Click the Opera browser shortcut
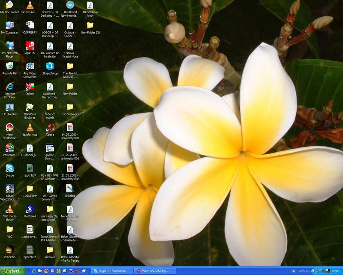The image size is (343, 275). click(x=50, y=127)
